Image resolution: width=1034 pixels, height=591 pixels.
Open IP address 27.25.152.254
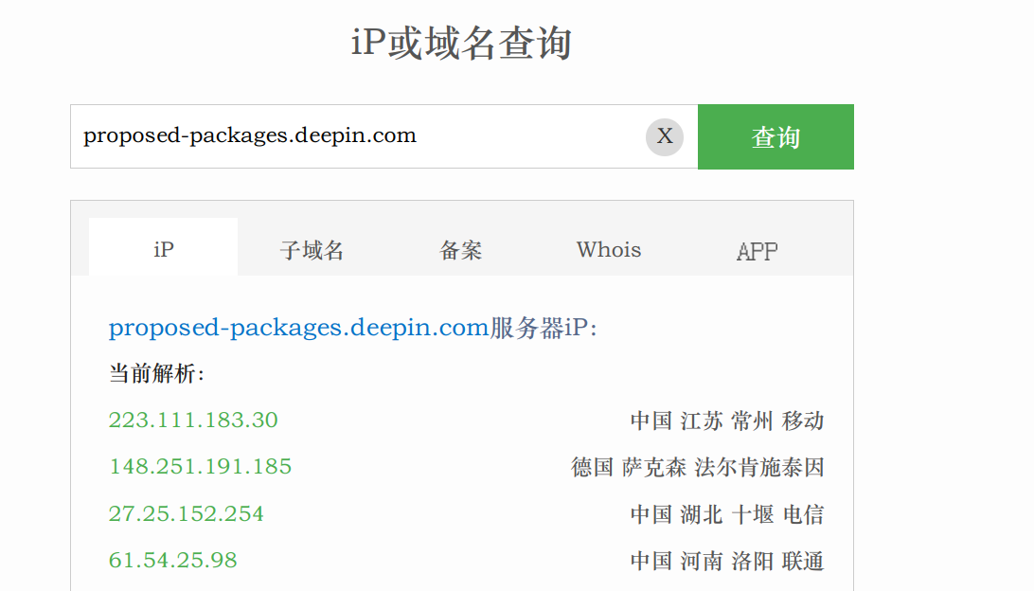point(186,514)
